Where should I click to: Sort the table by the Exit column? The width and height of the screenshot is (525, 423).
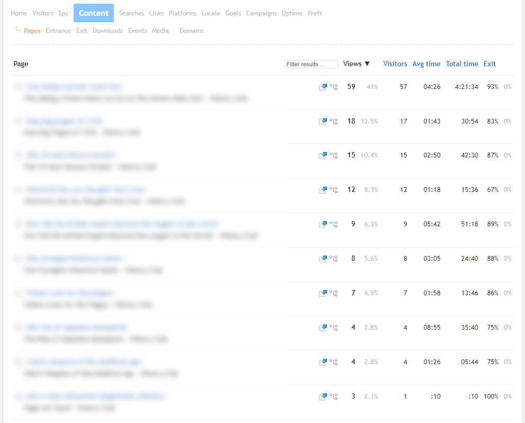490,64
